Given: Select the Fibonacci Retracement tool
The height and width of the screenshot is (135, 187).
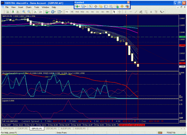Looking at the screenshot, I should (x=146, y=12).
